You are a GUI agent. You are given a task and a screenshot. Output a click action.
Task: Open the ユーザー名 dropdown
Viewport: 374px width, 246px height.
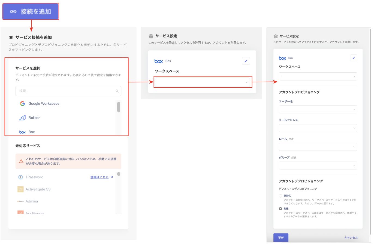pos(318,110)
